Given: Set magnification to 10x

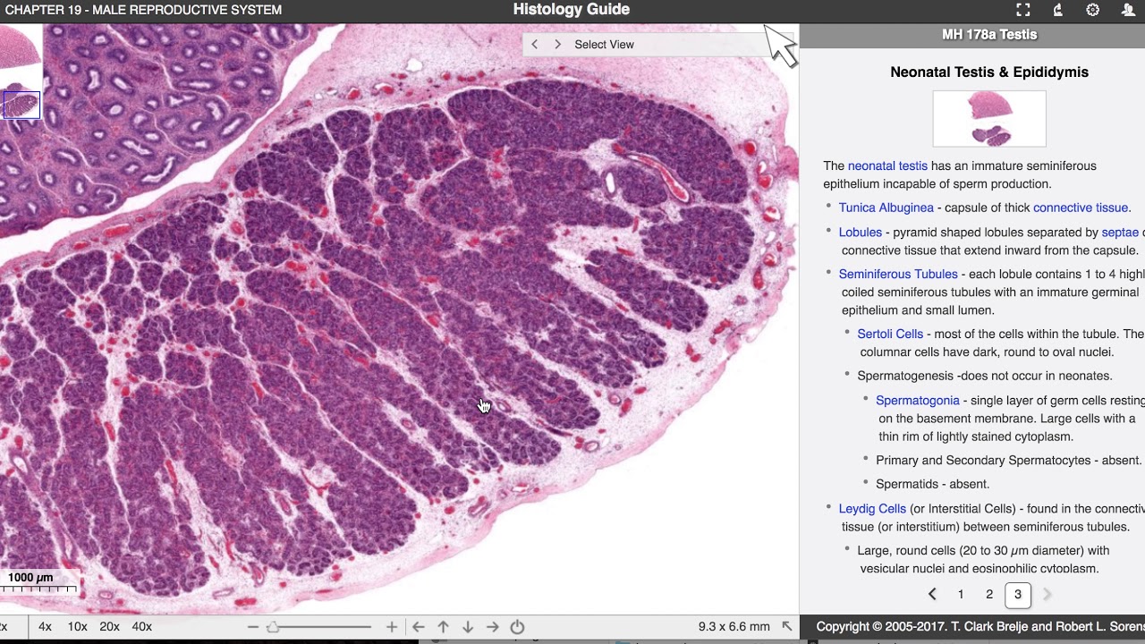Looking at the screenshot, I should [x=77, y=627].
